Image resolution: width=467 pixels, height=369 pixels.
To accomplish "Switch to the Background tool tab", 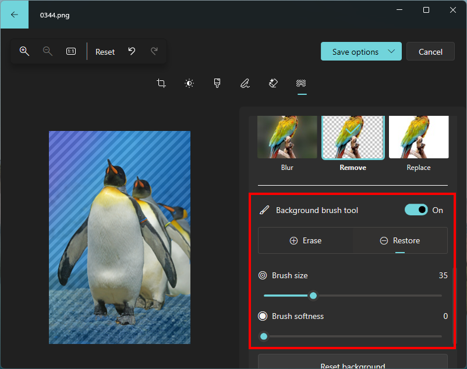I will pos(301,83).
